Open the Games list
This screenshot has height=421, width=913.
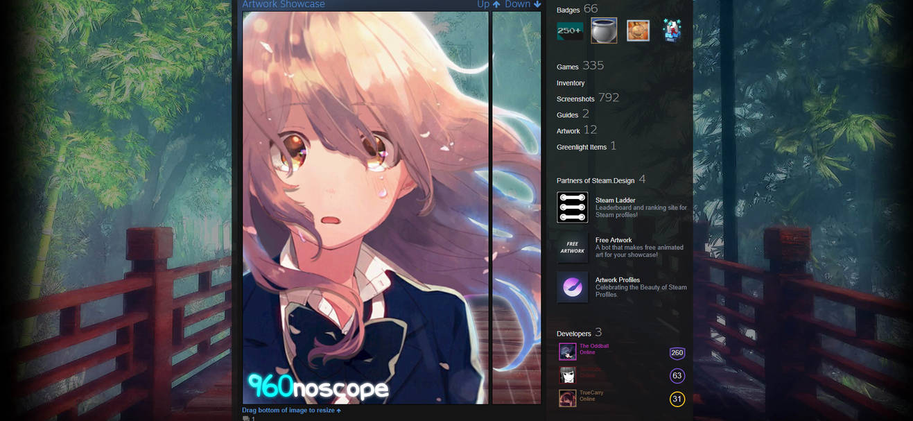[568, 67]
